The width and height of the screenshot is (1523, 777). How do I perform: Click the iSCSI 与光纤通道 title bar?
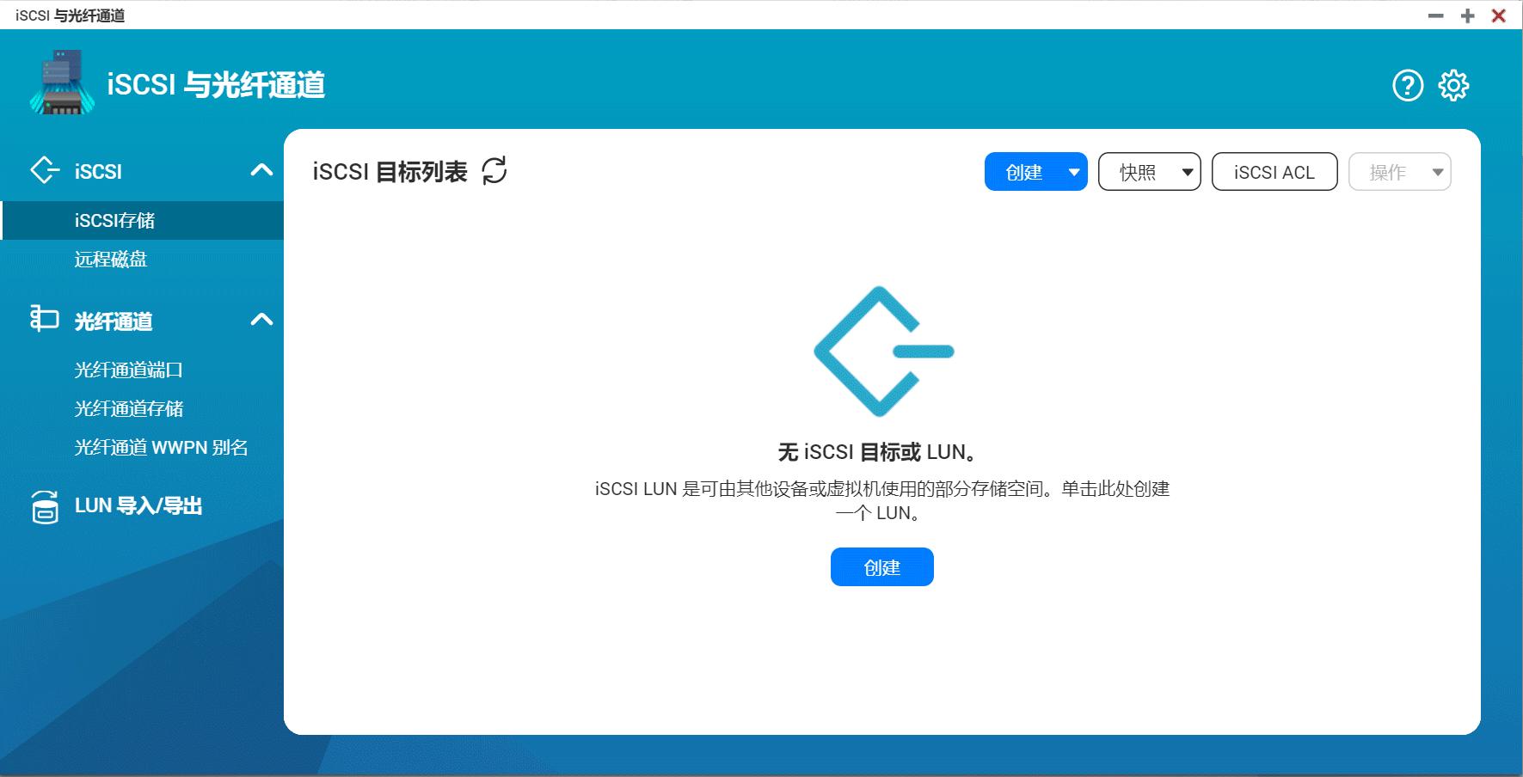click(x=69, y=14)
